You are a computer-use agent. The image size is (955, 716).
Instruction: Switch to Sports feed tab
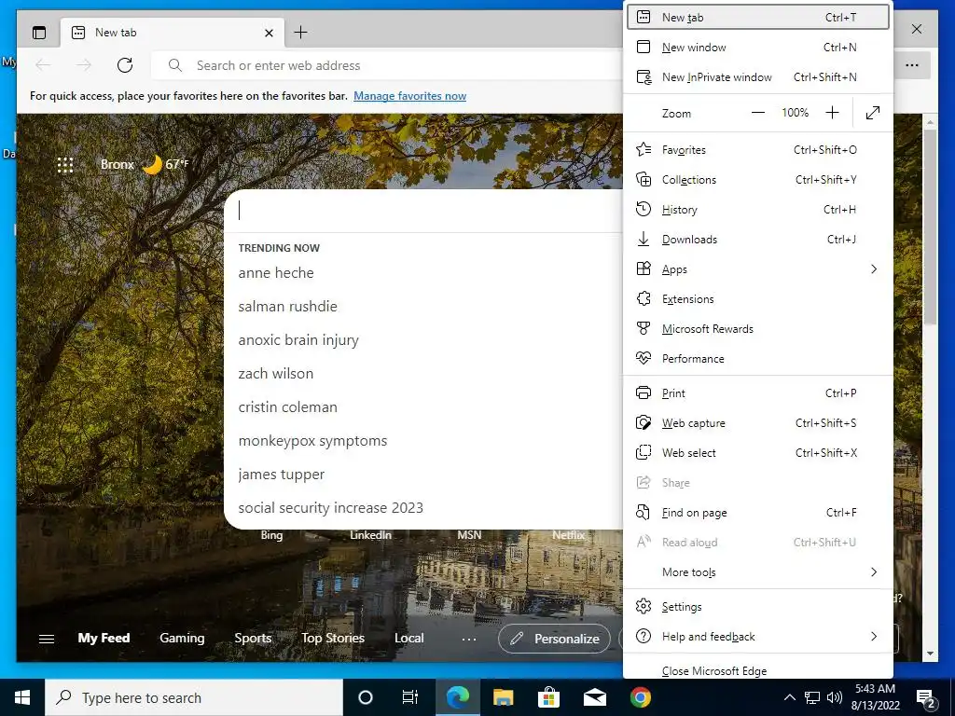pos(253,638)
